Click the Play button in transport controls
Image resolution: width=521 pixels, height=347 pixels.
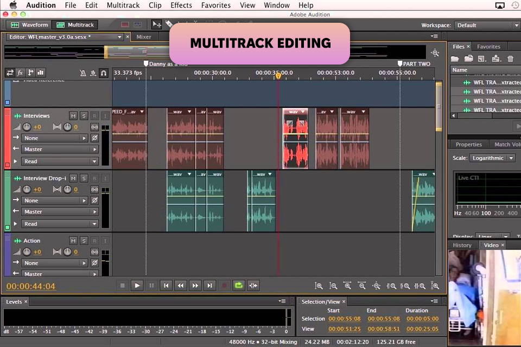coord(137,286)
